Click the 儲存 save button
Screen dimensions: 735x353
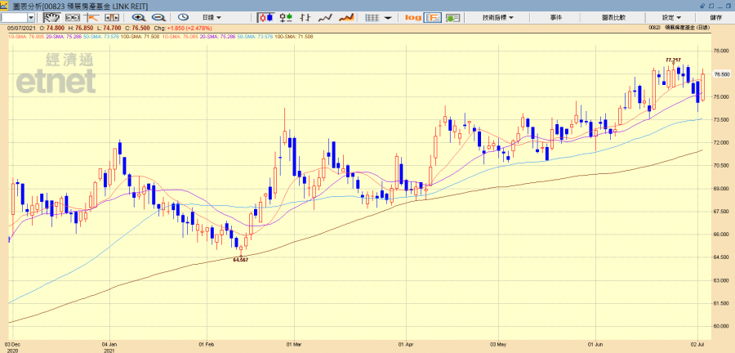click(715, 17)
